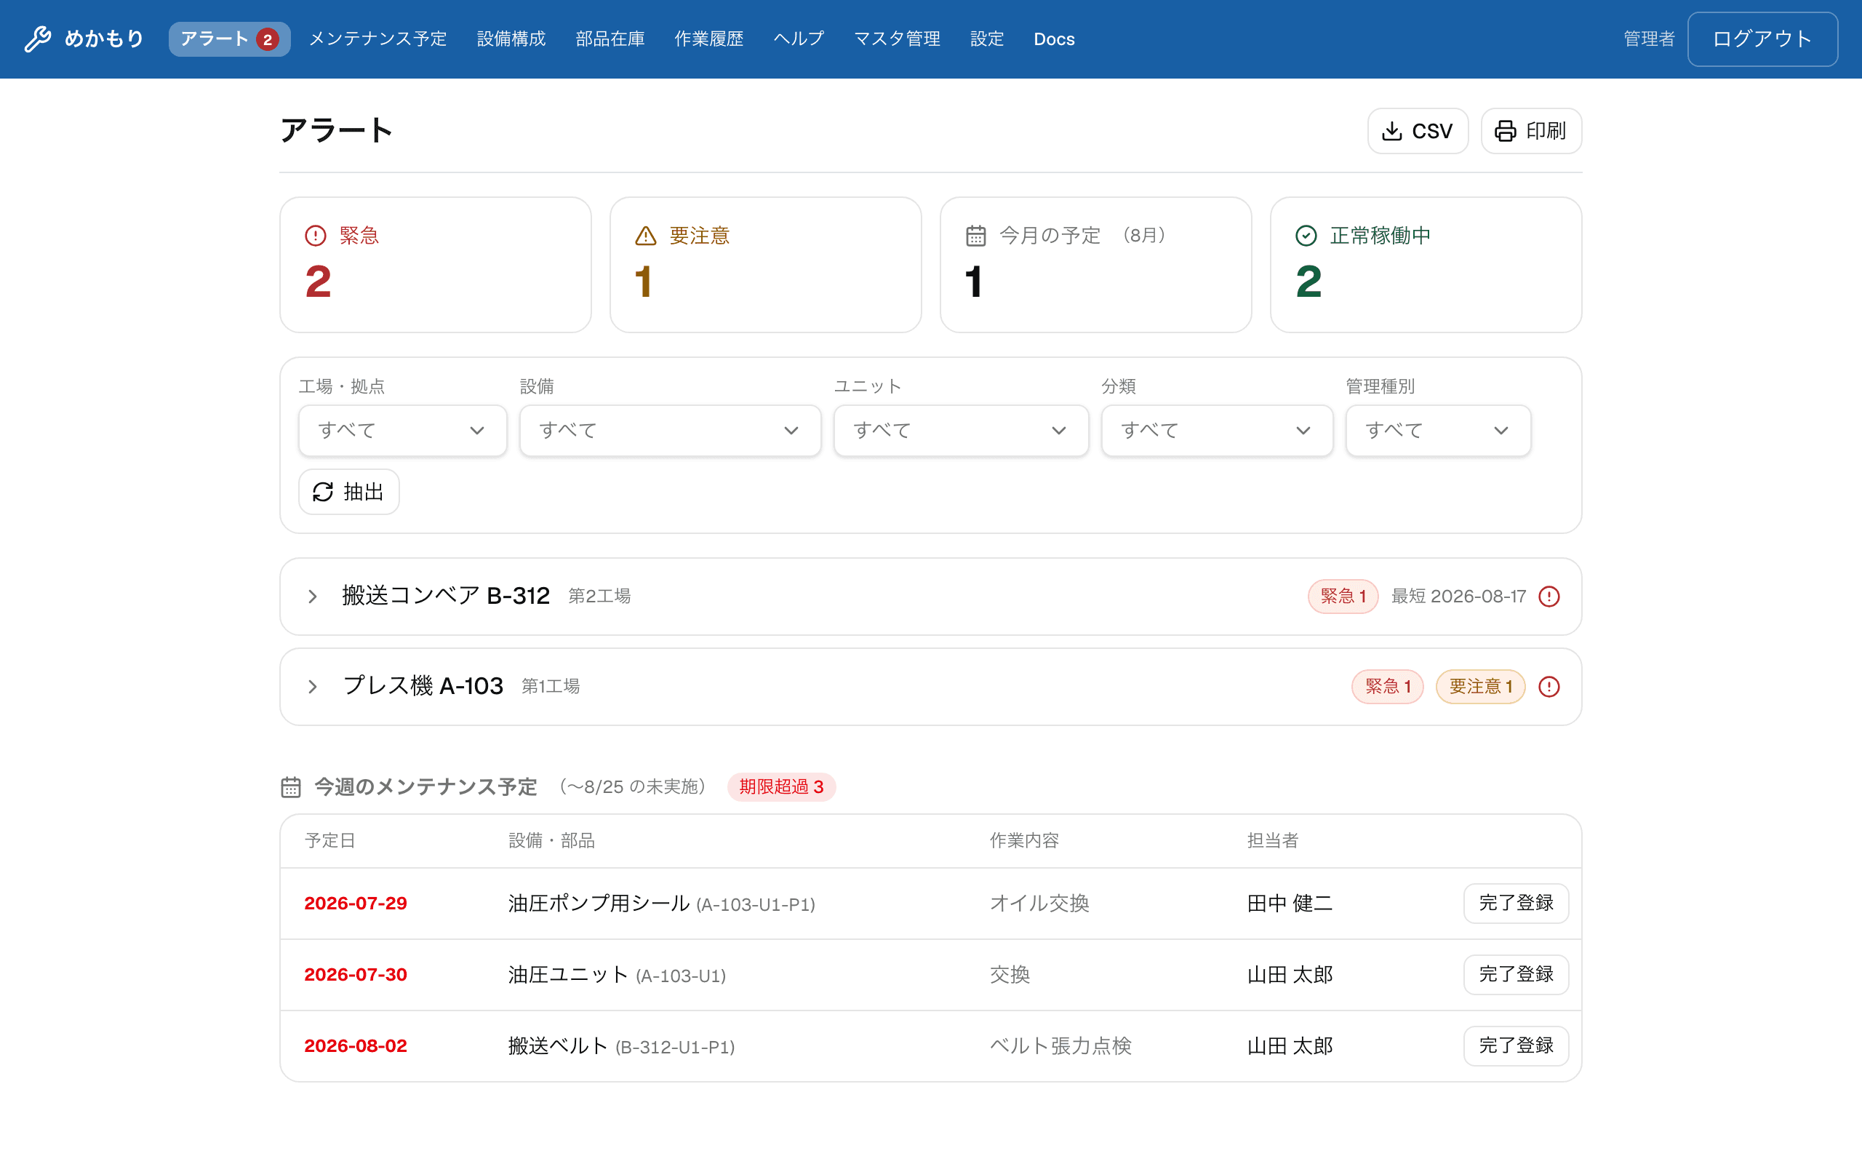
Task: Click the alert count badge 2 in navbar
Action: [267, 39]
